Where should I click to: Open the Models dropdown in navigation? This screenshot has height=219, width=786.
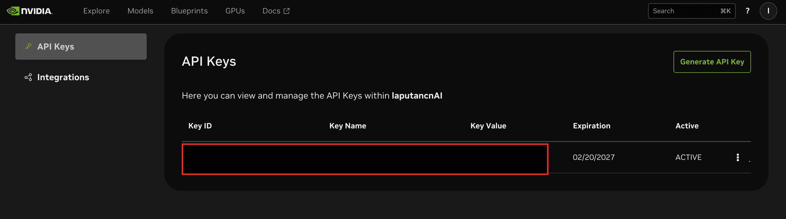[140, 11]
